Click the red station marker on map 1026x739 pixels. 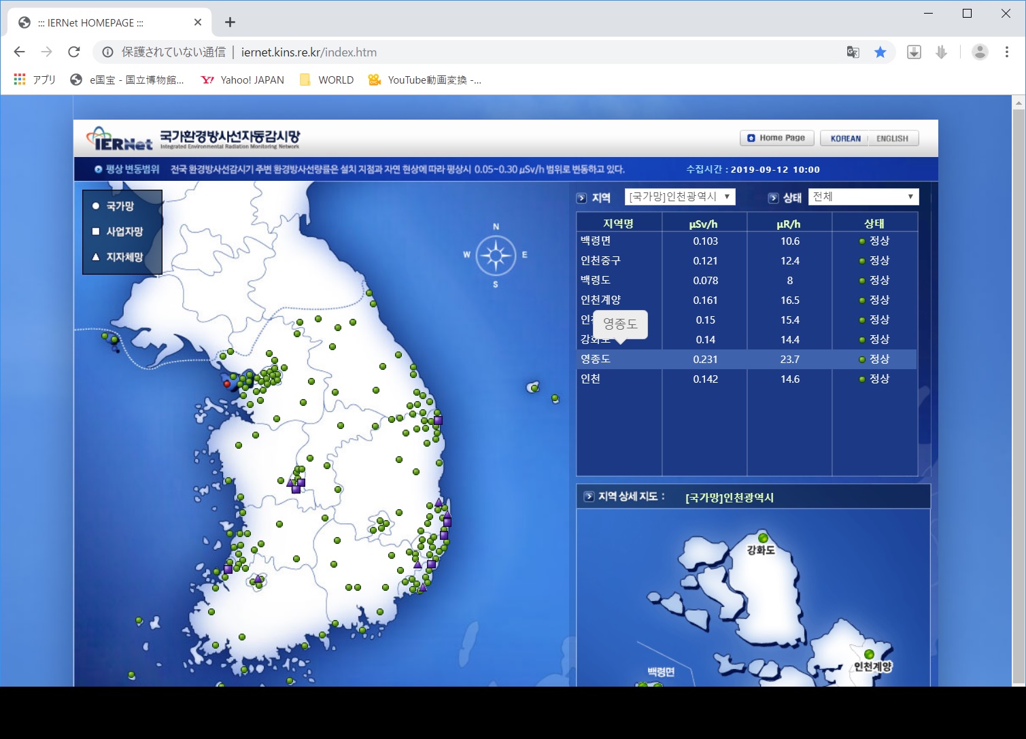tap(227, 384)
